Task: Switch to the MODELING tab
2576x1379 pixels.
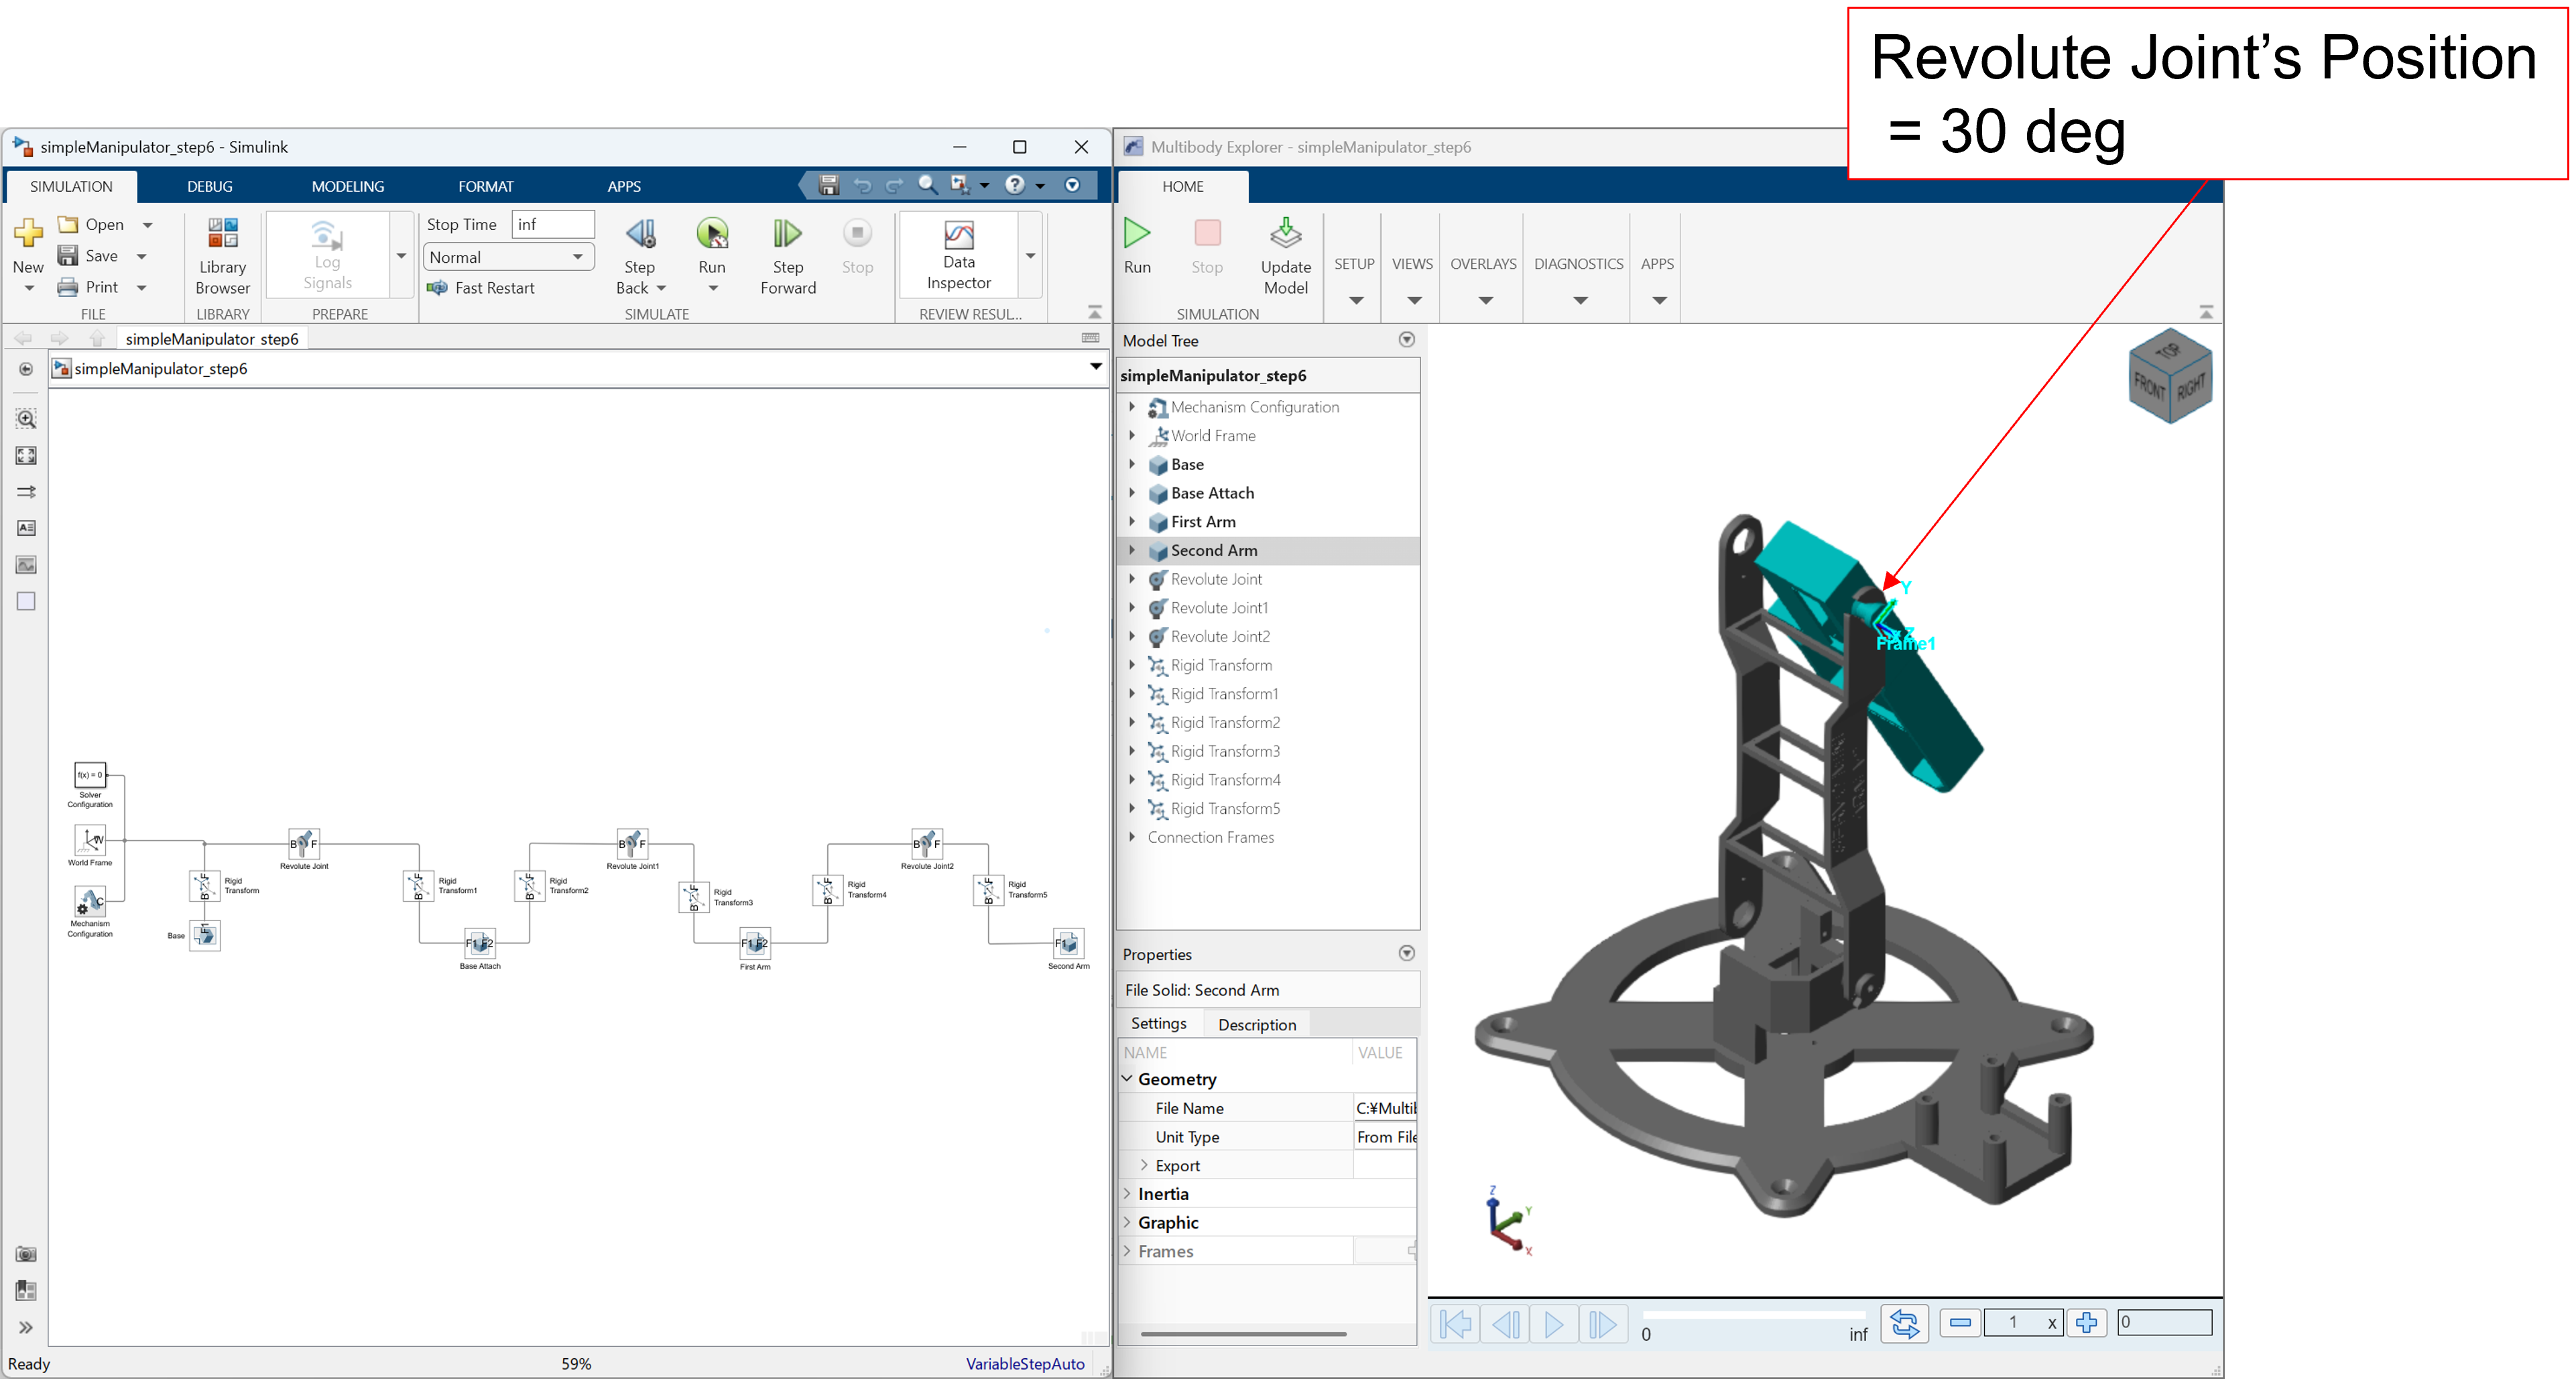Action: pyautogui.click(x=347, y=186)
